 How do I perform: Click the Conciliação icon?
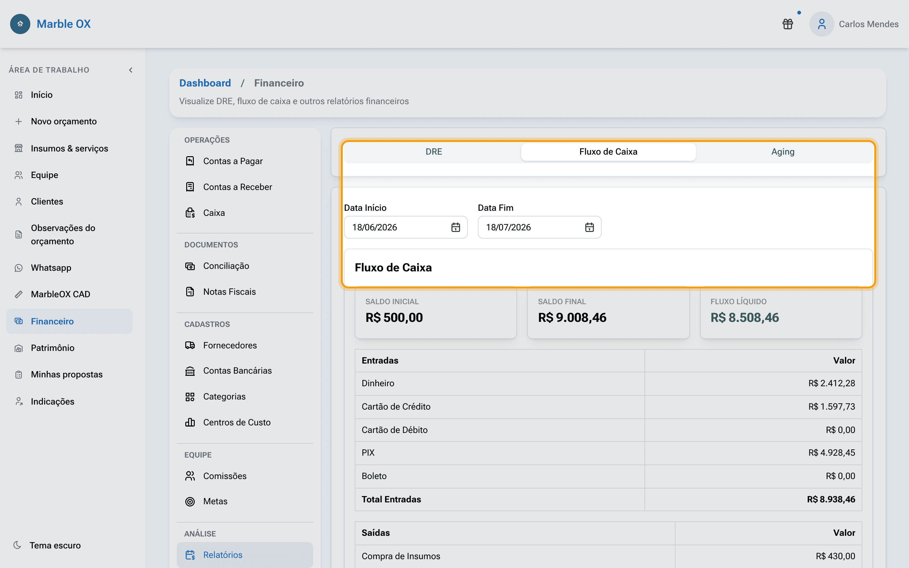(190, 266)
